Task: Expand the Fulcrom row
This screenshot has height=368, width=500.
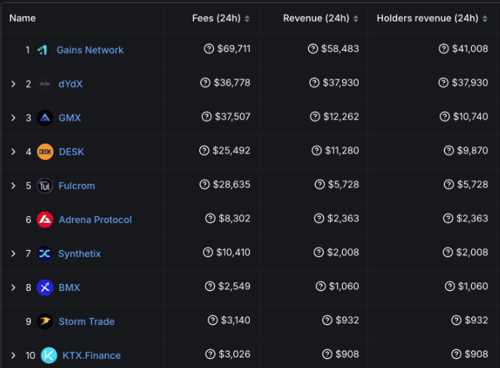Action: coord(13,186)
